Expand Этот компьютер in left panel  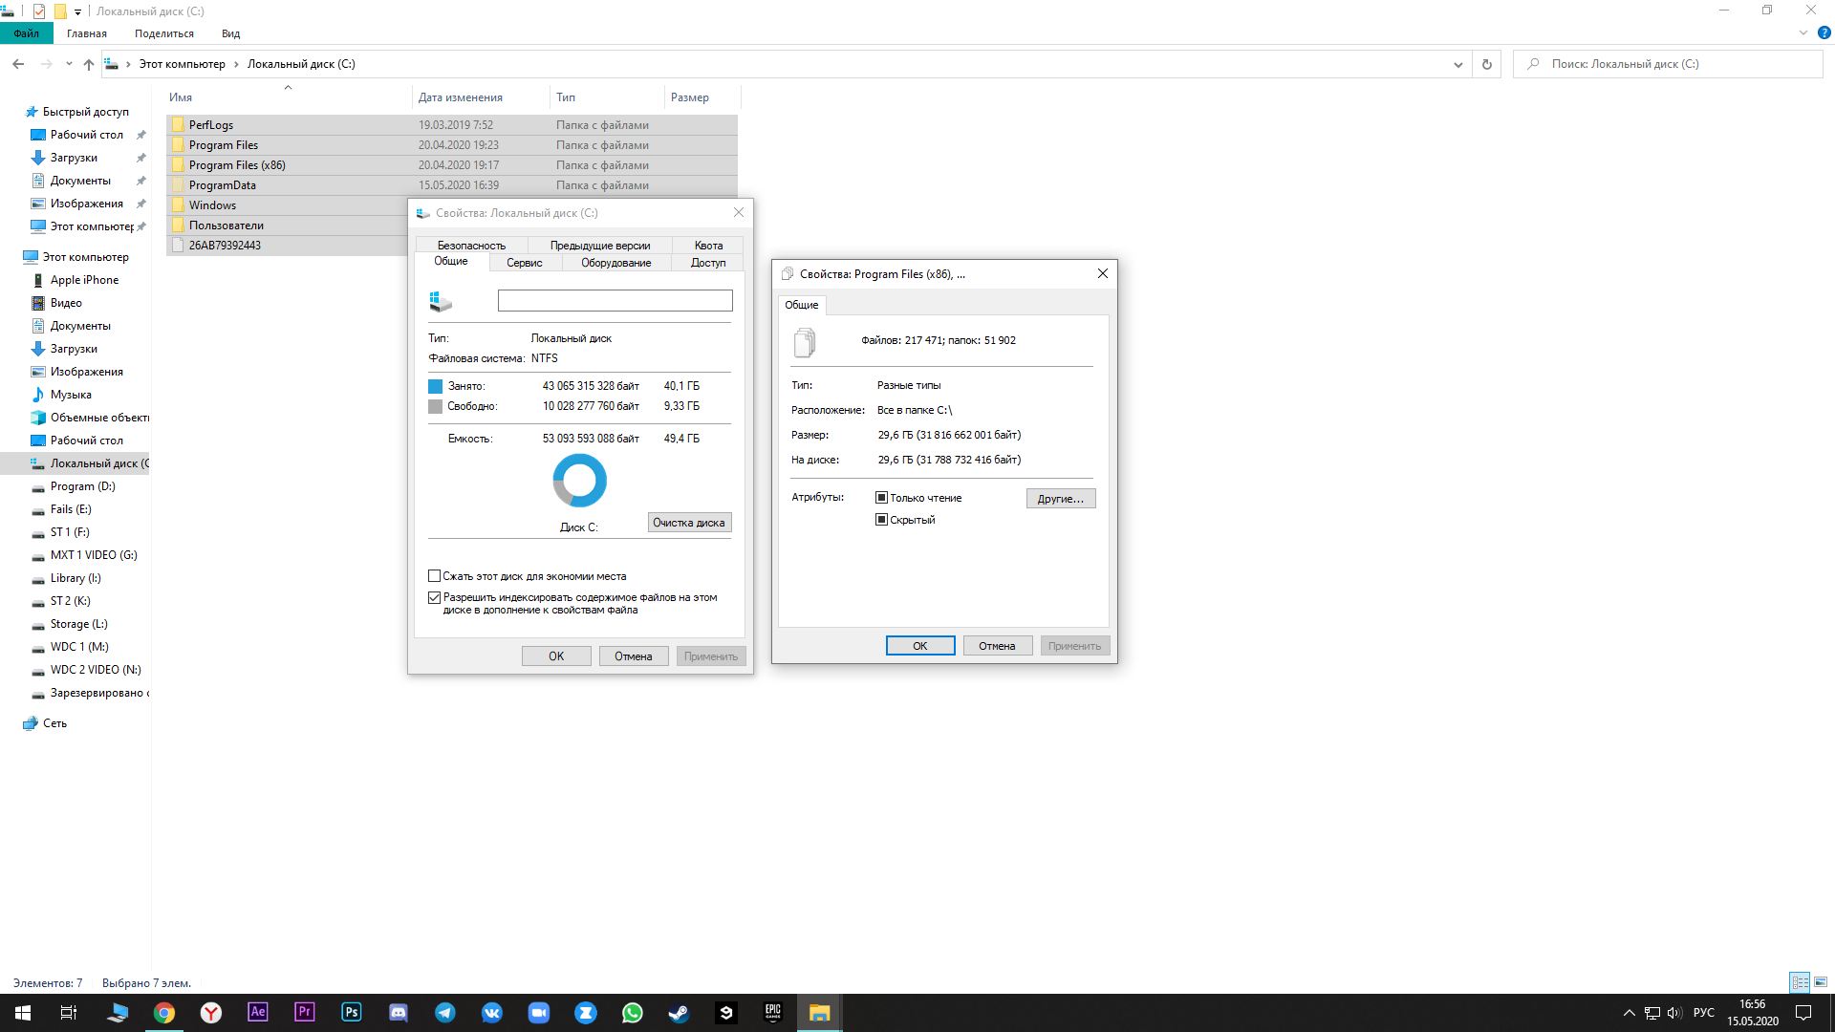point(11,256)
